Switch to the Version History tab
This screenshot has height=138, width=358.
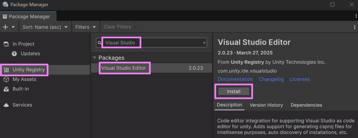[266, 105]
